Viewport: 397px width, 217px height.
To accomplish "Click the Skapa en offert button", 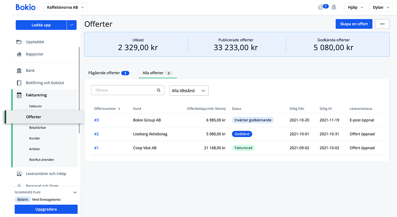I will (354, 23).
